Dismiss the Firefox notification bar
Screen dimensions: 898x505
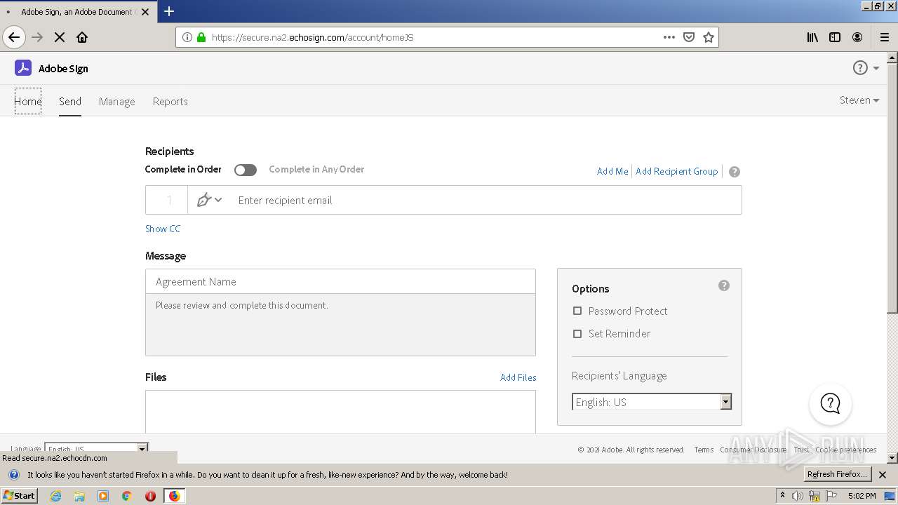(883, 475)
